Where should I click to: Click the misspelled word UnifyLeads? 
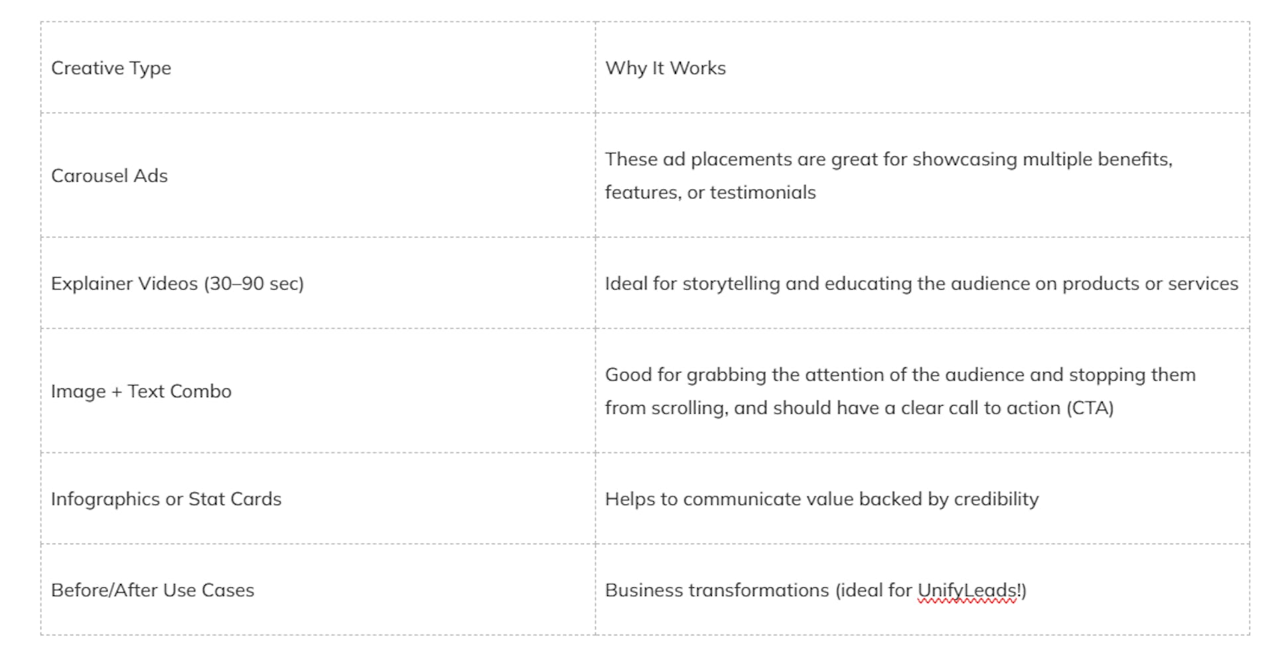point(967,590)
